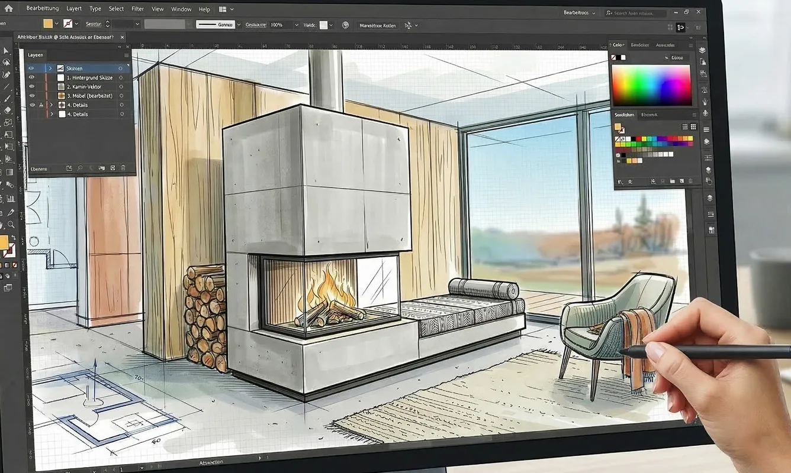
Task: Switch Swatches panel to grid view
Action: (693, 127)
